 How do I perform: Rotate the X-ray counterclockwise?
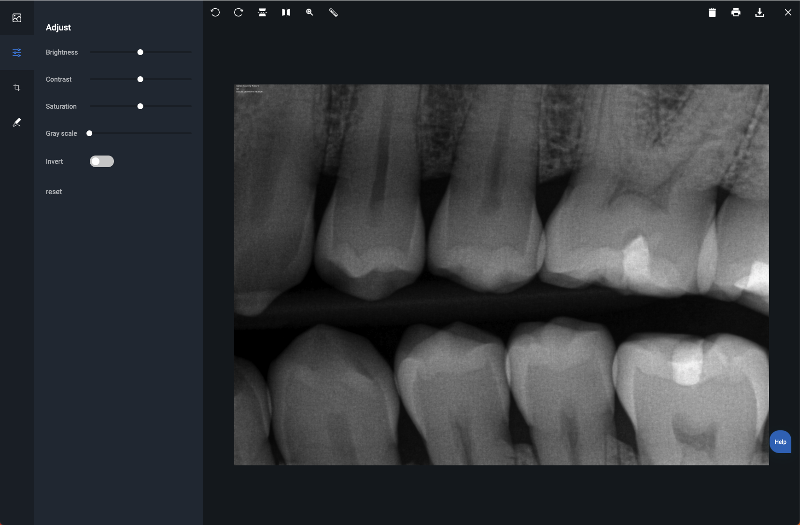[215, 13]
